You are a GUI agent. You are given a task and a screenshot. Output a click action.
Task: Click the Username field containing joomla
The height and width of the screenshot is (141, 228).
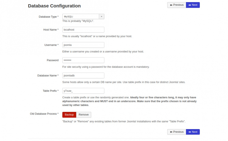[x=83, y=45]
